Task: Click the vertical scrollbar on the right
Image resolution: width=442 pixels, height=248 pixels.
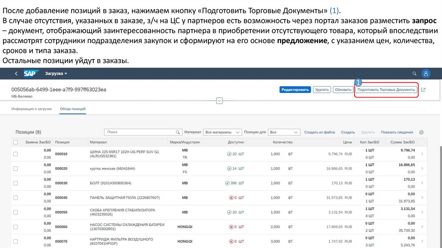Action: (441, 197)
